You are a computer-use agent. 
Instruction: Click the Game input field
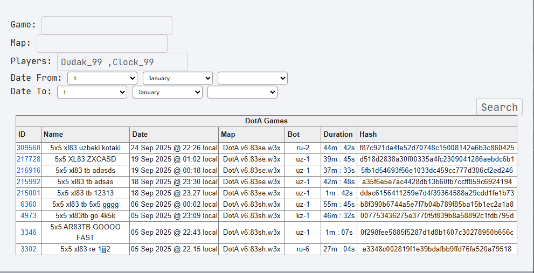[107, 25]
